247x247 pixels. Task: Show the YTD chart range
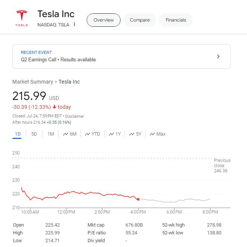tap(93, 134)
